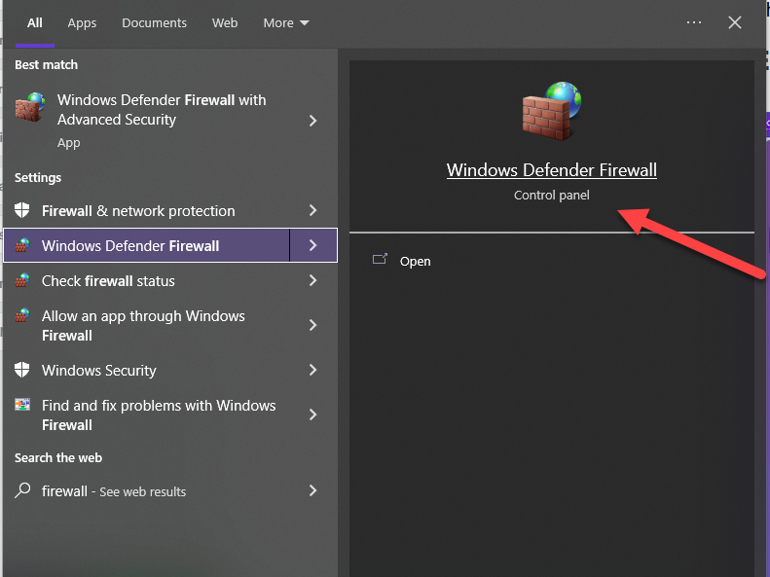The image size is (770, 577).
Task: Click the Windows Security shield icon
Action: 22,371
